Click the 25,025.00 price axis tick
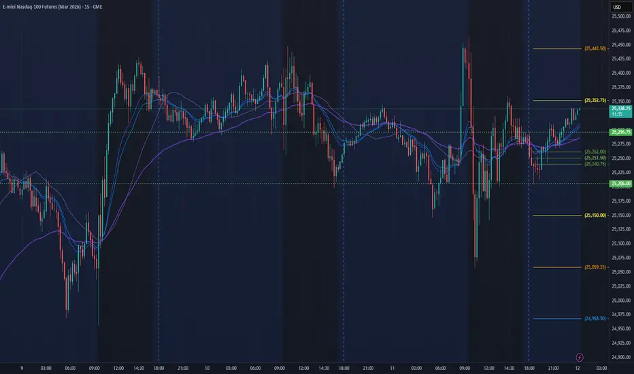The width and height of the screenshot is (634, 374). tap(621, 286)
